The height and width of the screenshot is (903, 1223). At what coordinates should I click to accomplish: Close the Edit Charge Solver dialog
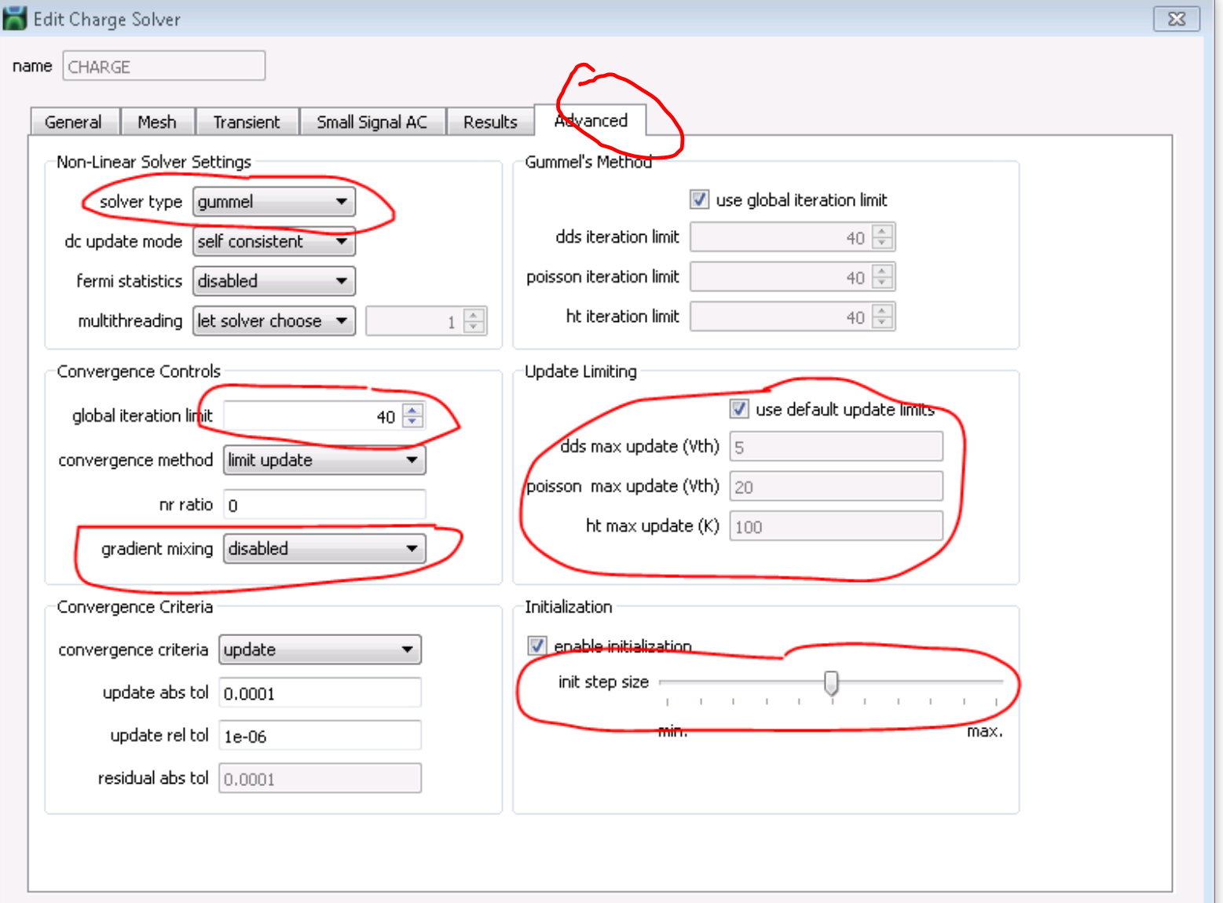(1177, 19)
